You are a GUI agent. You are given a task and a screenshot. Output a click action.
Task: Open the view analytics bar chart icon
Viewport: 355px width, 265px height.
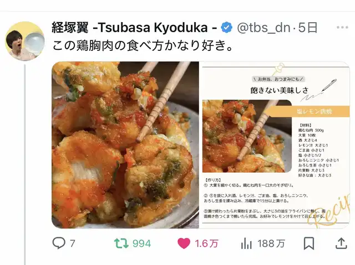click(246, 243)
